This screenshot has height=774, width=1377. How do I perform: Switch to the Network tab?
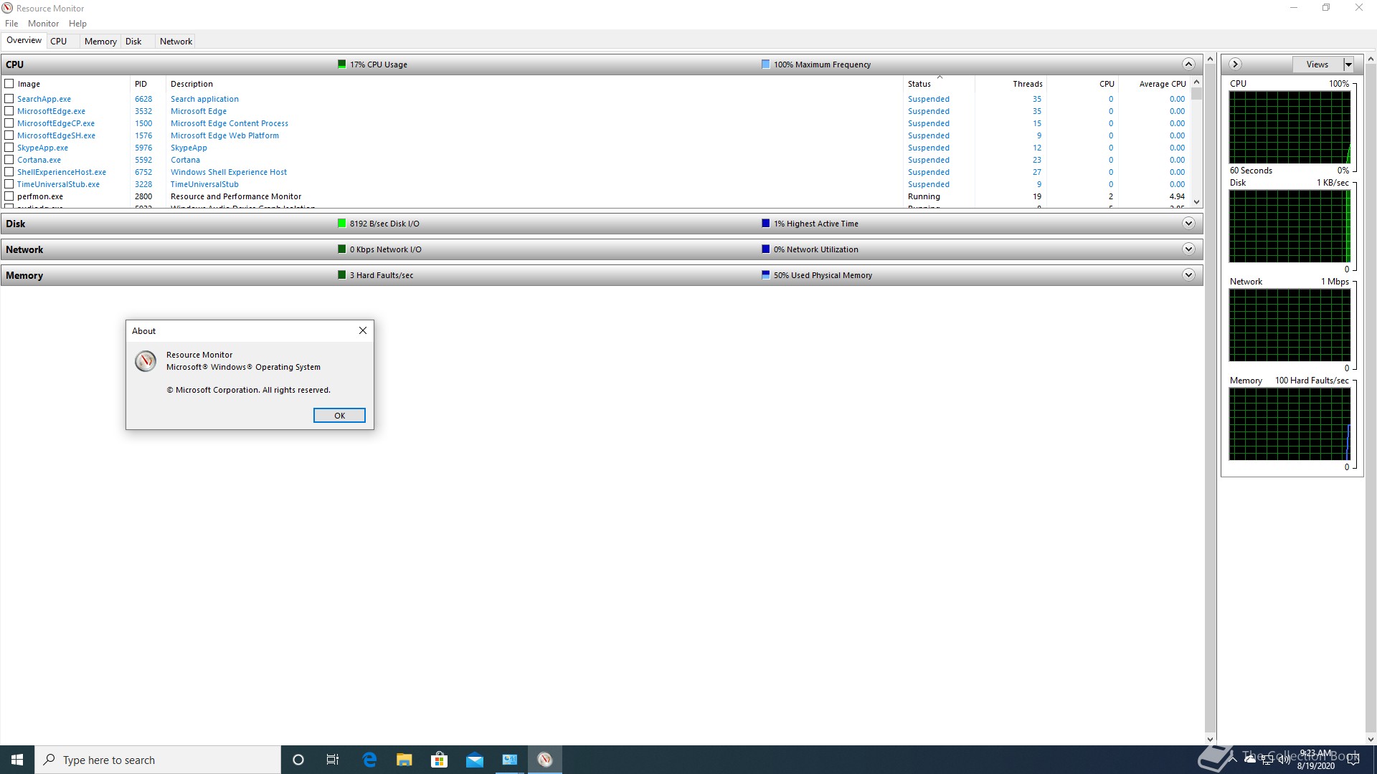pyautogui.click(x=176, y=42)
